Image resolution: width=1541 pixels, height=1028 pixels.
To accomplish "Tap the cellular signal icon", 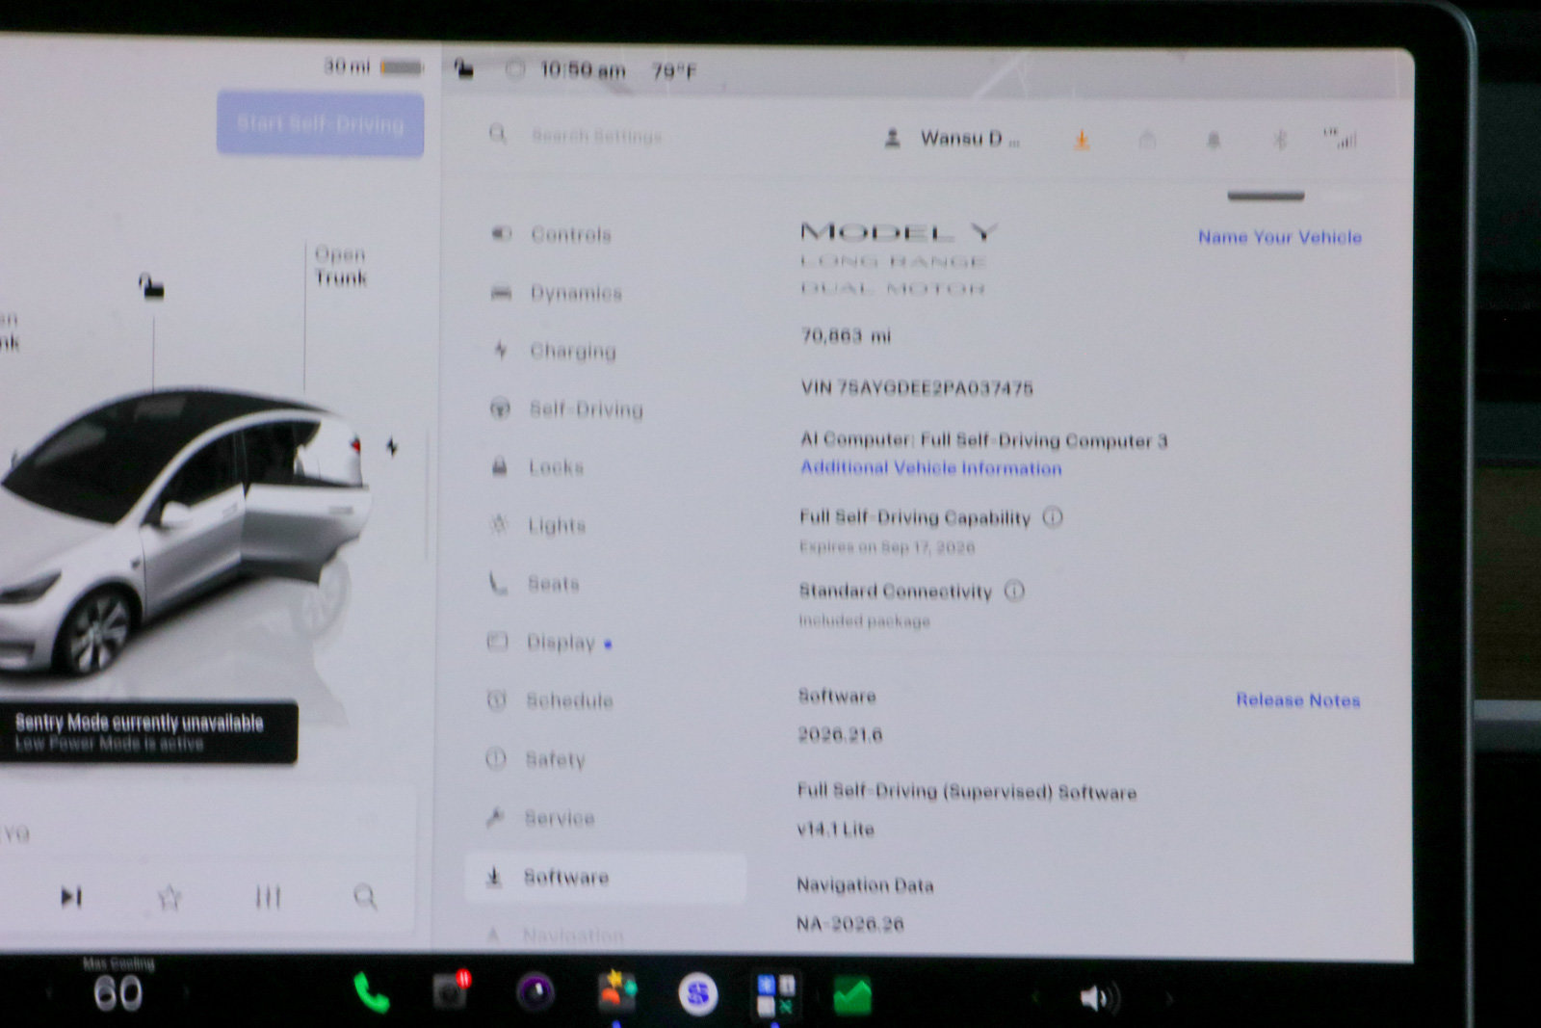I will coord(1340,139).
